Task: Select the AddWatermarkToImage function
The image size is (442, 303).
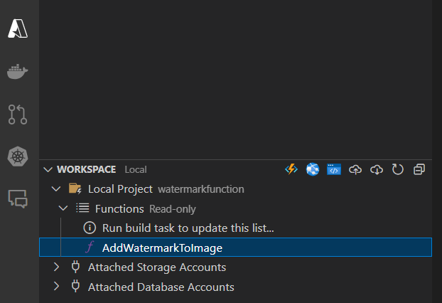Action: [x=235, y=248]
